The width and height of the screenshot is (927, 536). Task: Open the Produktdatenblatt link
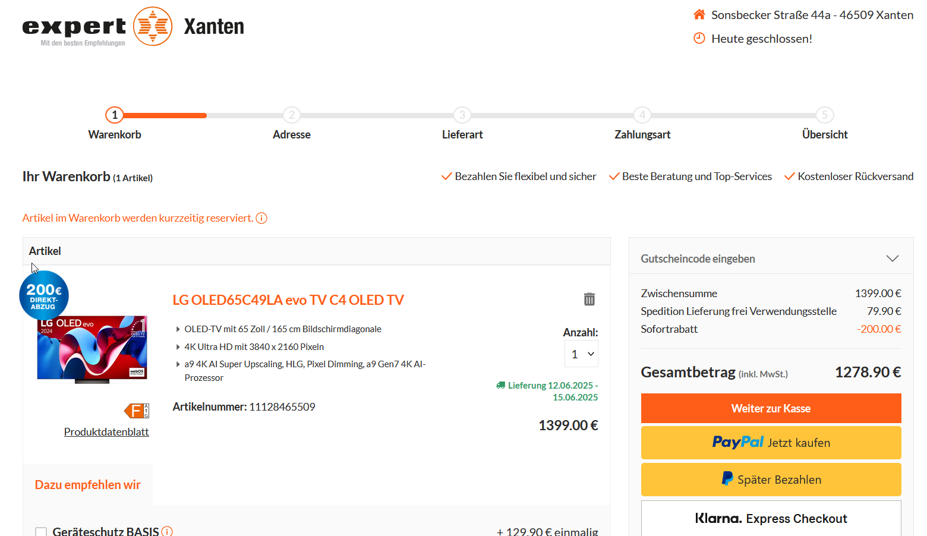(106, 432)
